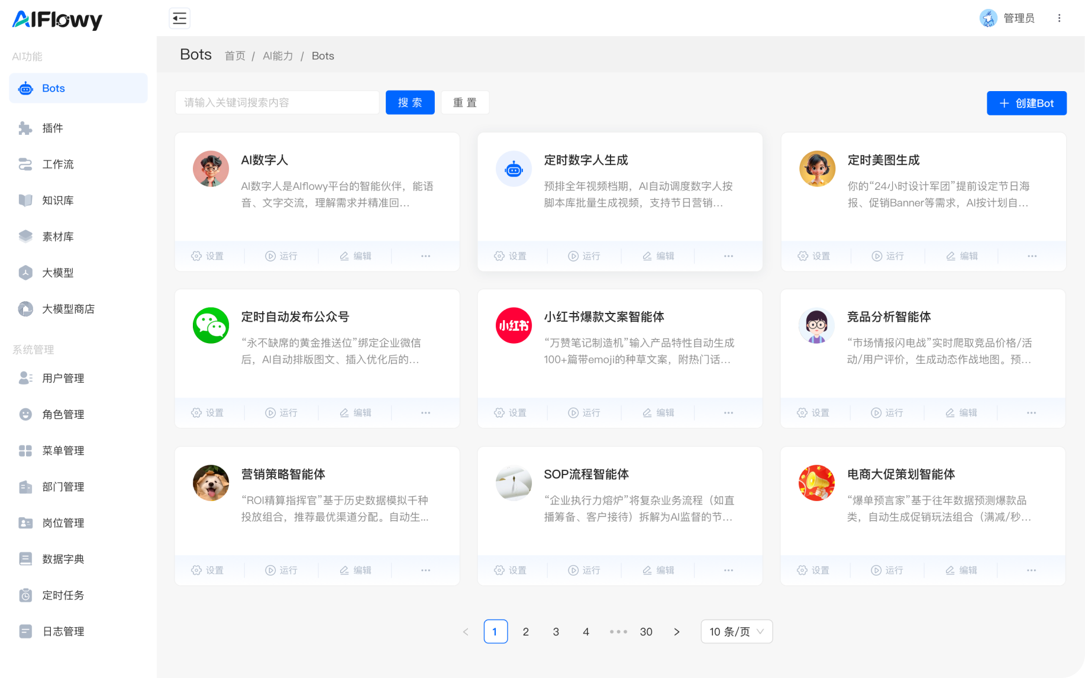Open the 10条/页 page size dropdown

(736, 631)
